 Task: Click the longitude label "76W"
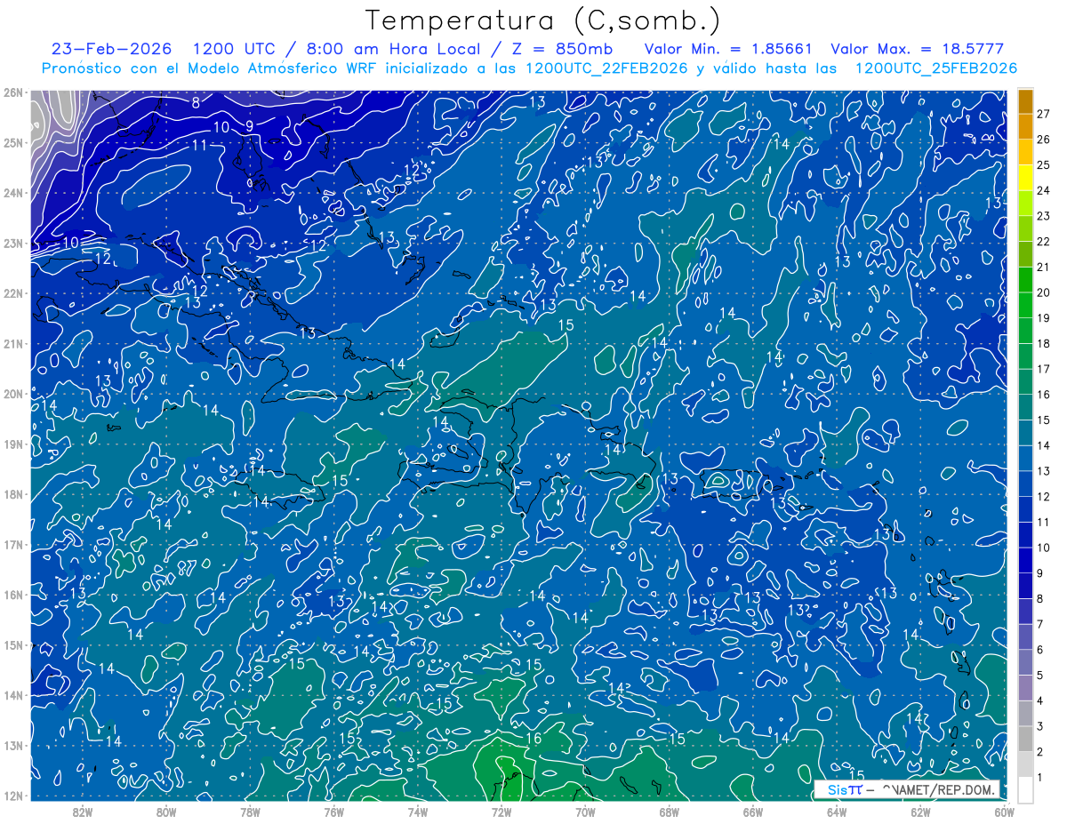coord(333,812)
